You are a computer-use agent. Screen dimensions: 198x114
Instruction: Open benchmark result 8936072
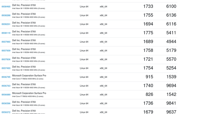(6, 112)
